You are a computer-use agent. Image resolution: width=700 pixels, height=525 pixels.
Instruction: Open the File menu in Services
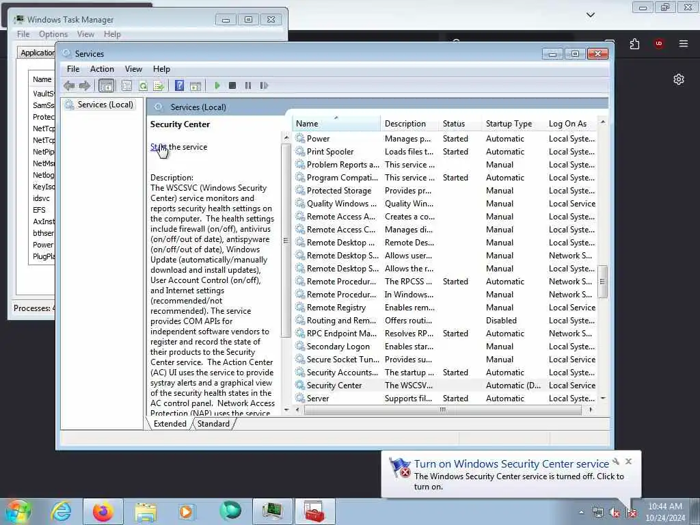pos(72,69)
